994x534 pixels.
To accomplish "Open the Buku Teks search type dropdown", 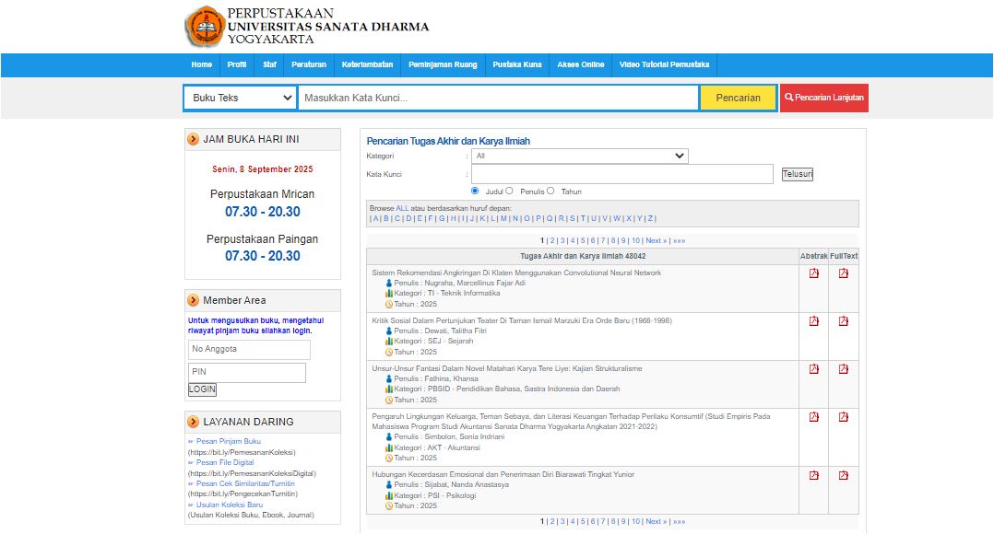I will pos(240,98).
